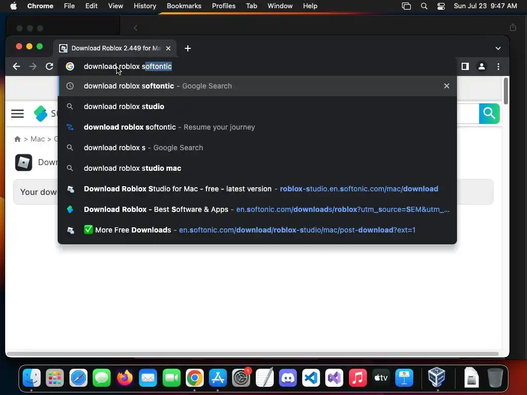Screen dimensions: 527x395
Task: Open Visual Studio from the Dock
Action: click(334, 378)
